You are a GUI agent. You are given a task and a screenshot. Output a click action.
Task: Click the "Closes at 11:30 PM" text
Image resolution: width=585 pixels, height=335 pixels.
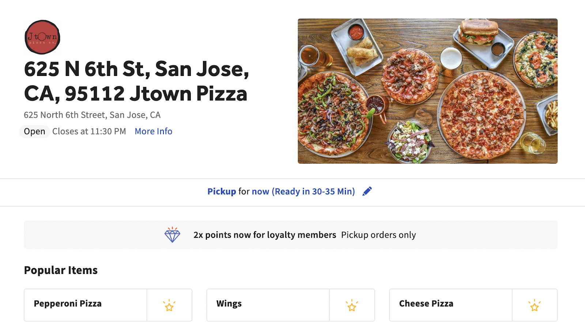(x=89, y=132)
